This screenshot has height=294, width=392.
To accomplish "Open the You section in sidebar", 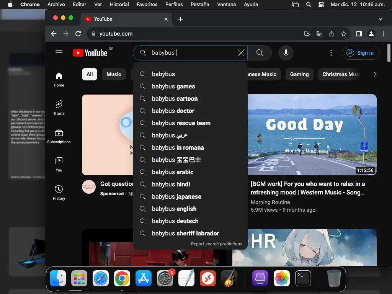I will pyautogui.click(x=59, y=165).
